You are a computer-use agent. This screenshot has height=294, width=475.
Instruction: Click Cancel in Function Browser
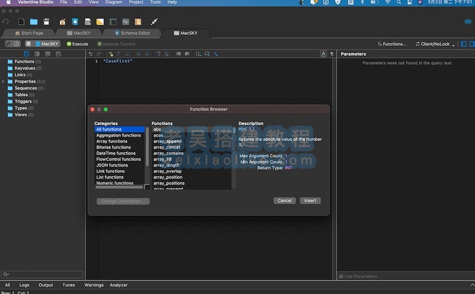point(284,201)
